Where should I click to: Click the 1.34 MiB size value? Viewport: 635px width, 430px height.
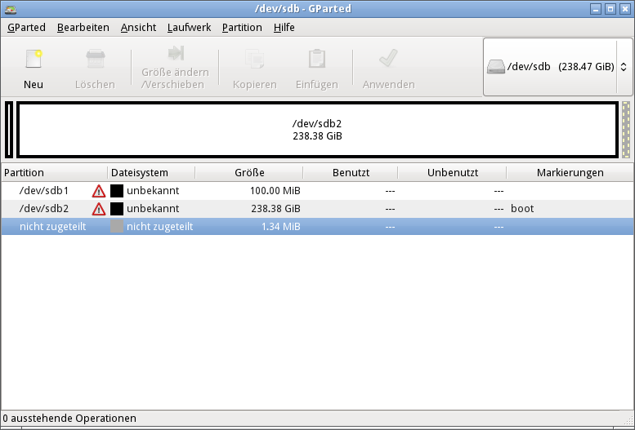pyautogui.click(x=280, y=227)
